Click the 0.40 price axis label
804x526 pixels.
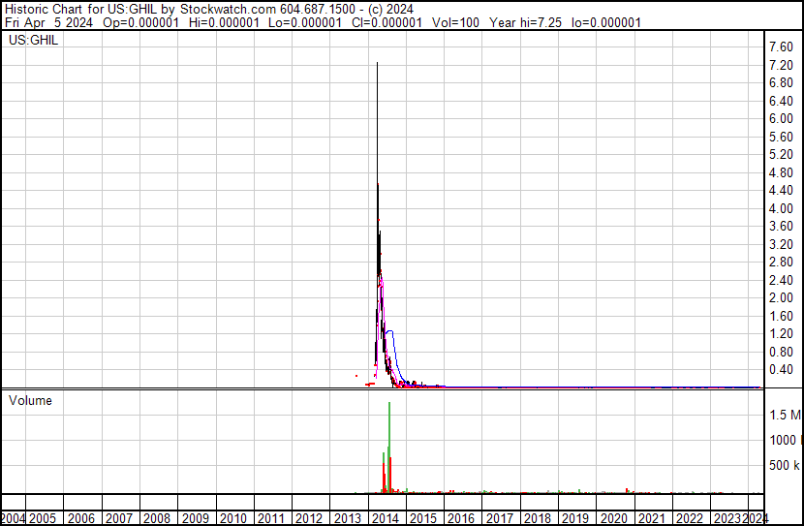tap(781, 369)
